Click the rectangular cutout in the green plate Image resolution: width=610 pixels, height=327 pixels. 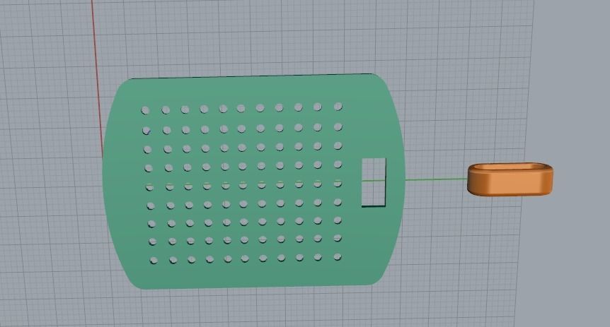(374, 182)
